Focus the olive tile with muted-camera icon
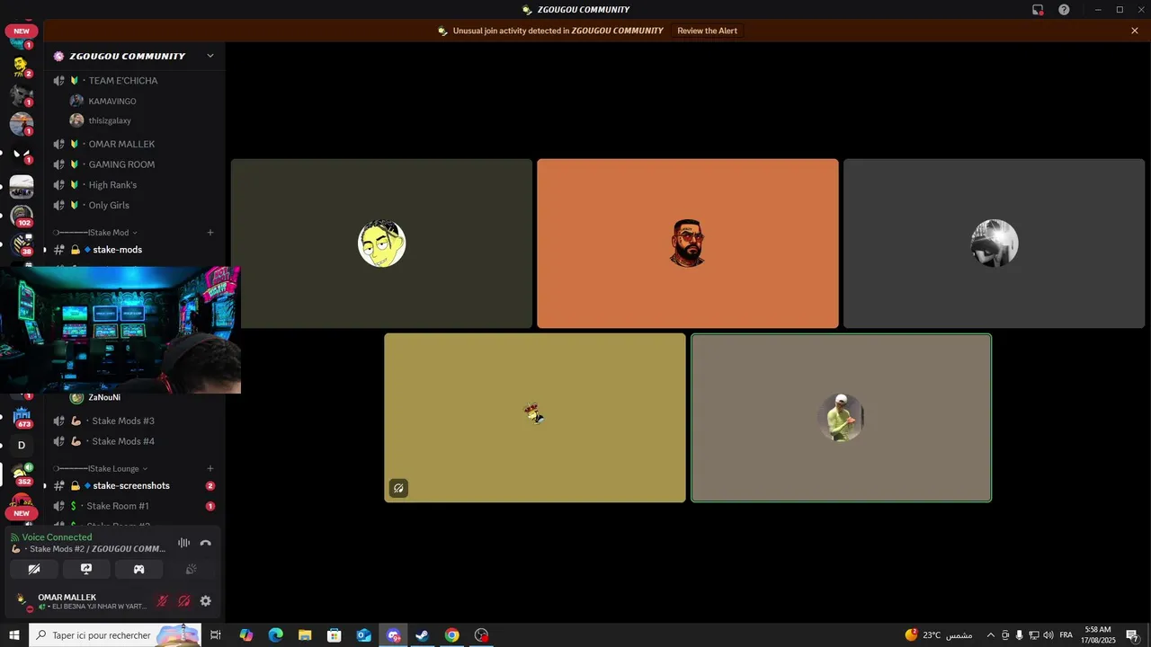 [535, 418]
